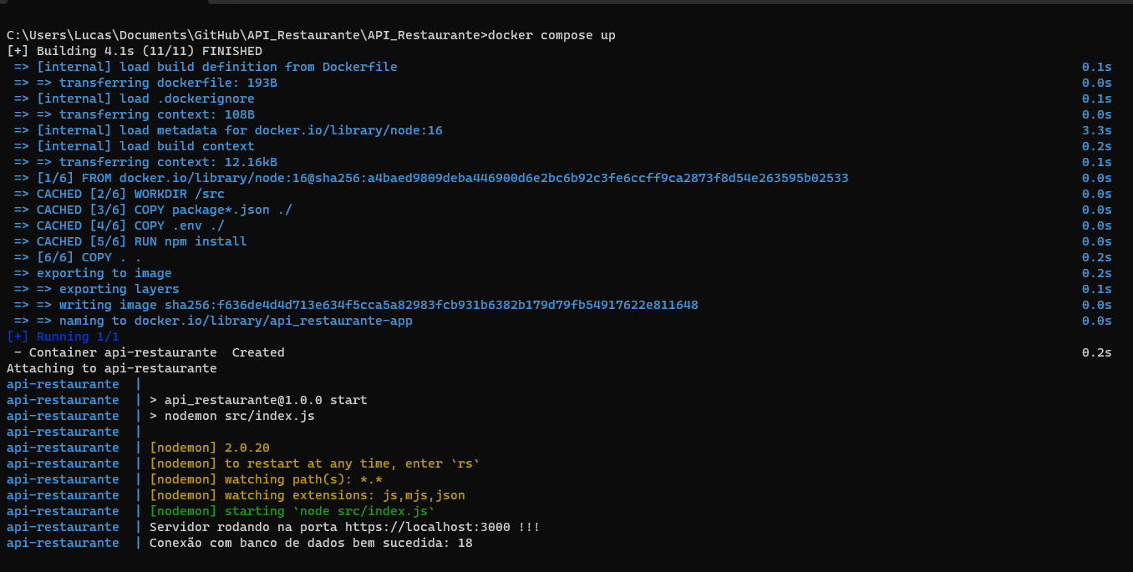This screenshot has height=572, width=1133.
Task: Select the docker compose up command text
Action: [551, 35]
